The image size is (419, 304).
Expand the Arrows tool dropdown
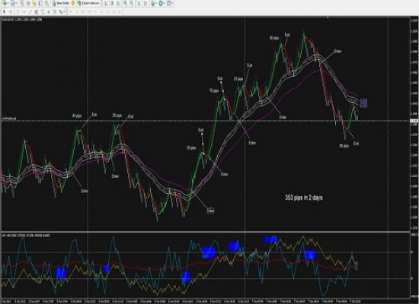tap(64, 11)
